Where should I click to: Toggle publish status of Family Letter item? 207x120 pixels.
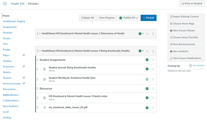[x=147, y=98]
